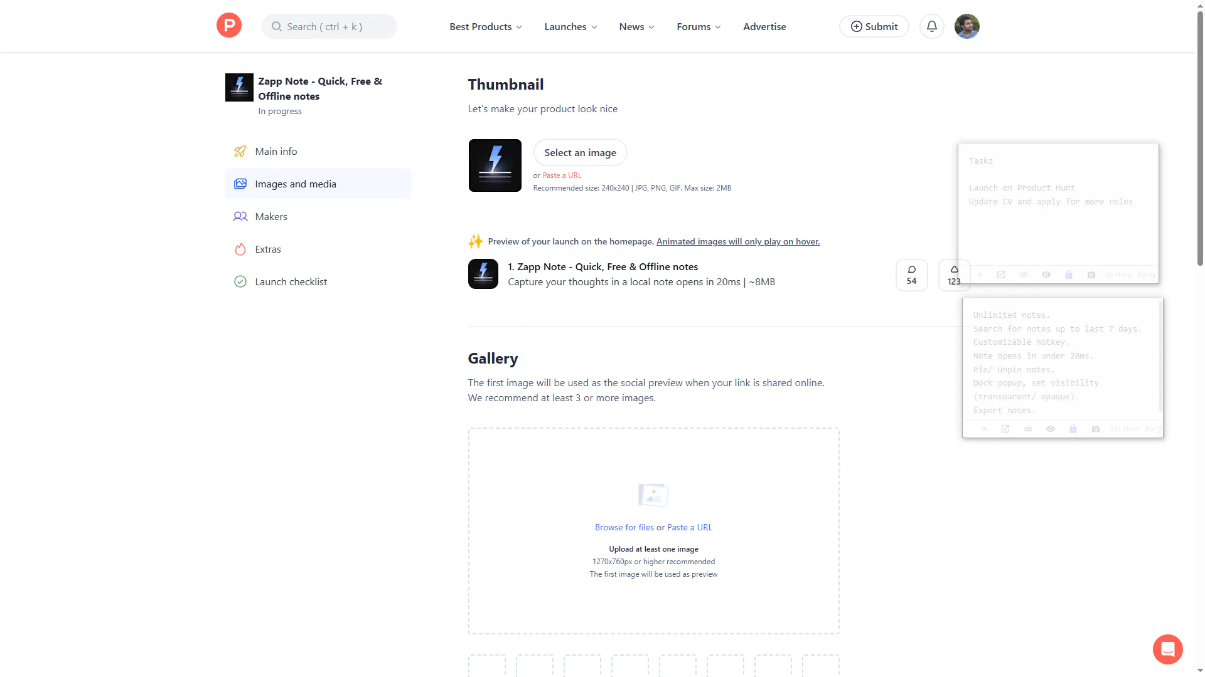Expand the Best Products dropdown
The height and width of the screenshot is (677, 1205).
click(485, 26)
